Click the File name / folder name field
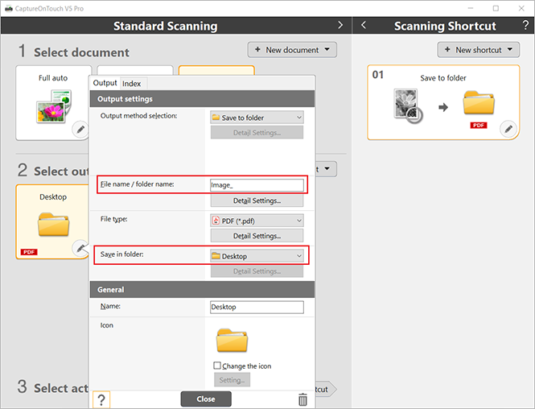This screenshot has width=535, height=409. point(257,185)
